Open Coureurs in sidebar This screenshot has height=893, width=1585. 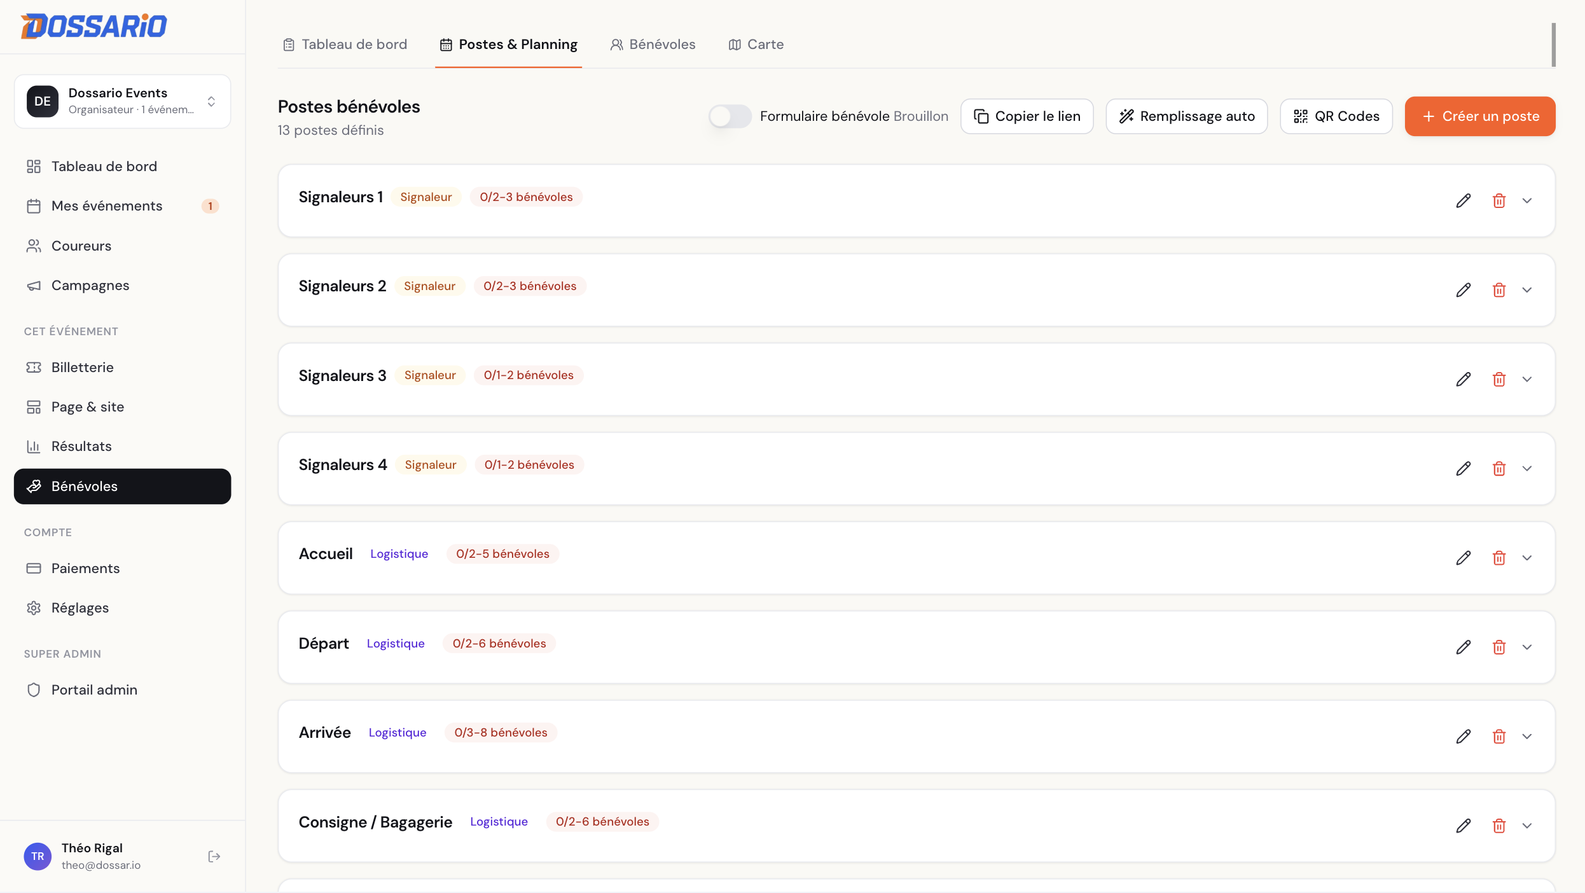pyautogui.click(x=122, y=246)
